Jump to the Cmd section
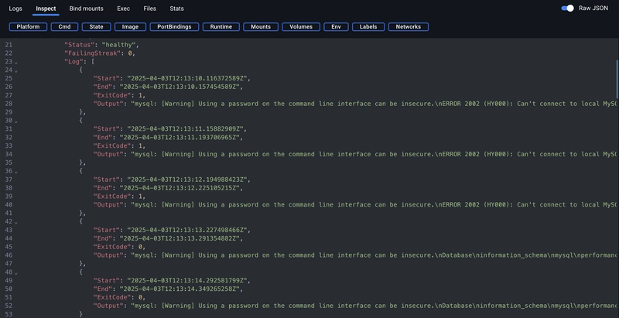This screenshot has width=619, height=318. pyautogui.click(x=64, y=27)
